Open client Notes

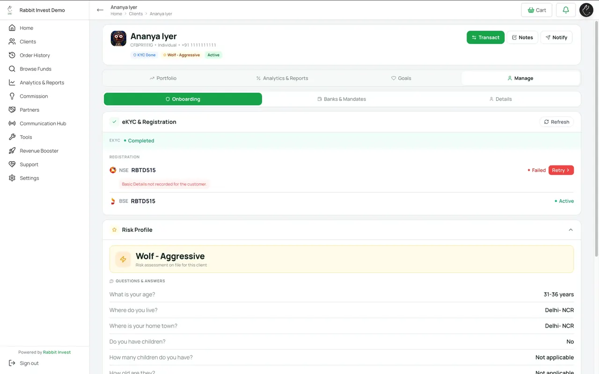tap(522, 37)
